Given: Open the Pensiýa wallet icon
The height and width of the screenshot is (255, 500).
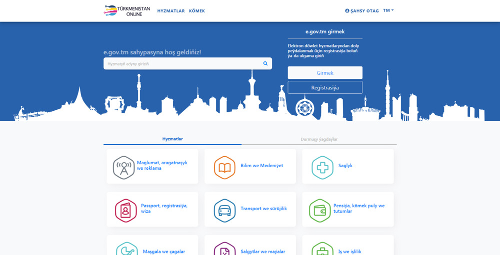Looking at the screenshot, I should (319, 211).
